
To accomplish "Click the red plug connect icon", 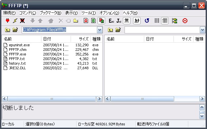I will coord(8,21).
